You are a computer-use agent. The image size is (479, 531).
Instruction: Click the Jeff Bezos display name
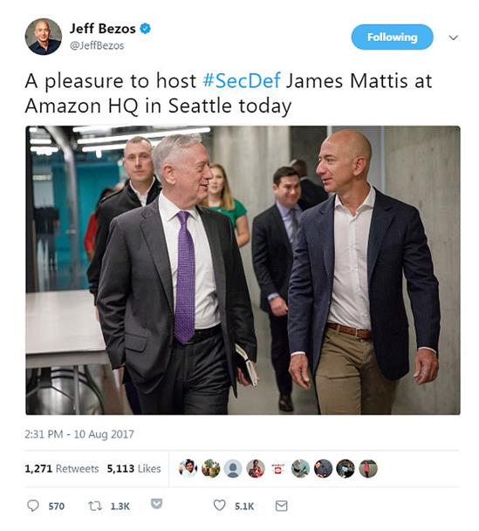(x=103, y=29)
